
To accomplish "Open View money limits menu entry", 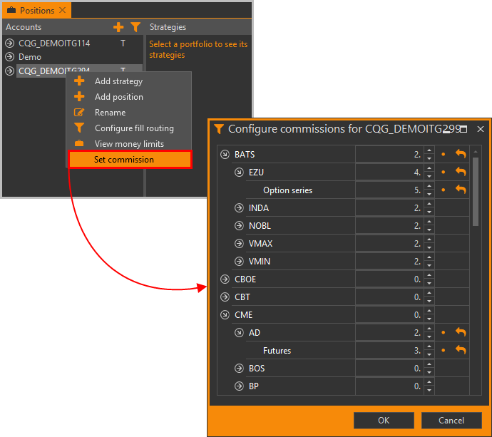I will [129, 144].
